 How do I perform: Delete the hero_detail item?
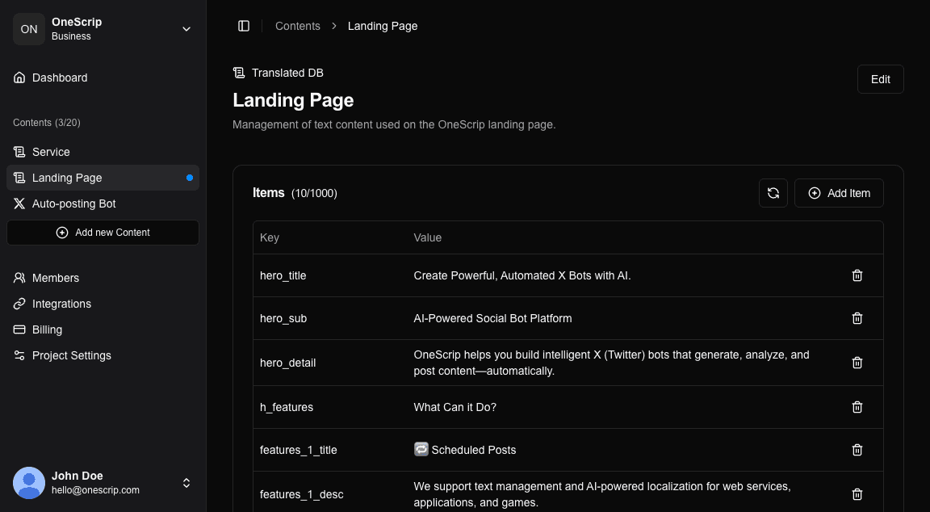coord(857,363)
